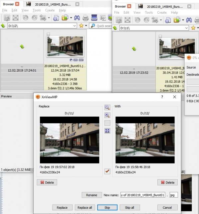This screenshot has height=214, width=199.
Task: Click the jpg extension field
Action: click(174, 195)
